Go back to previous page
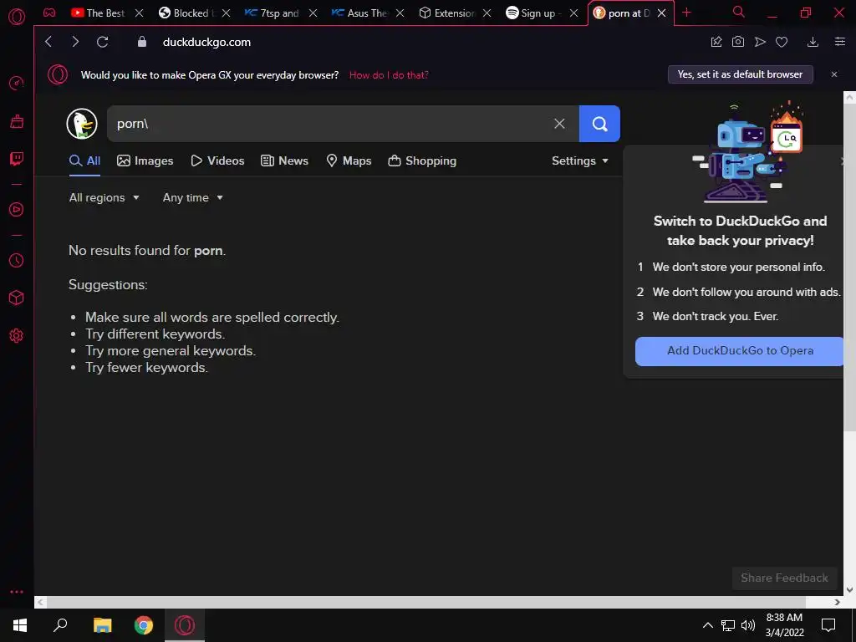 48,42
